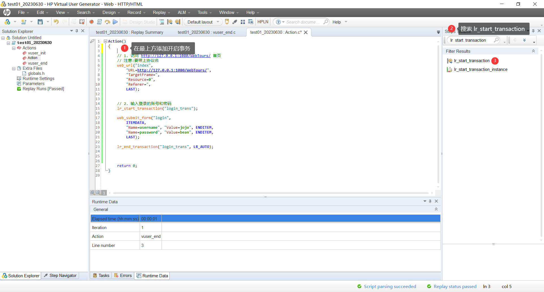544x292 pixels.
Task: Open the Record menu
Action: [136, 12]
